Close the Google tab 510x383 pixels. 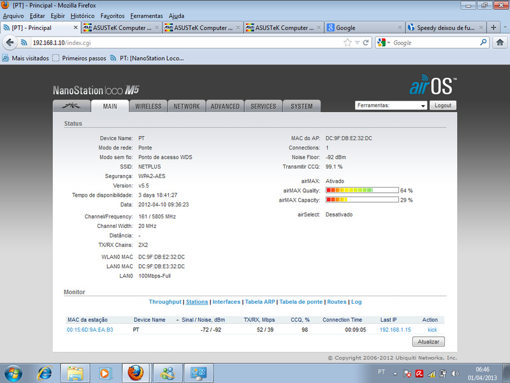point(400,27)
